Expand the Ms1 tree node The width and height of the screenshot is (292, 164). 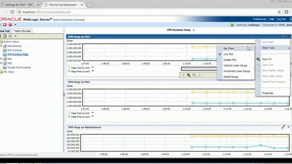click(x=1, y=59)
